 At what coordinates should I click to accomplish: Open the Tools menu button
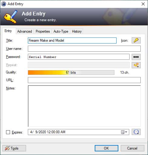(14, 148)
